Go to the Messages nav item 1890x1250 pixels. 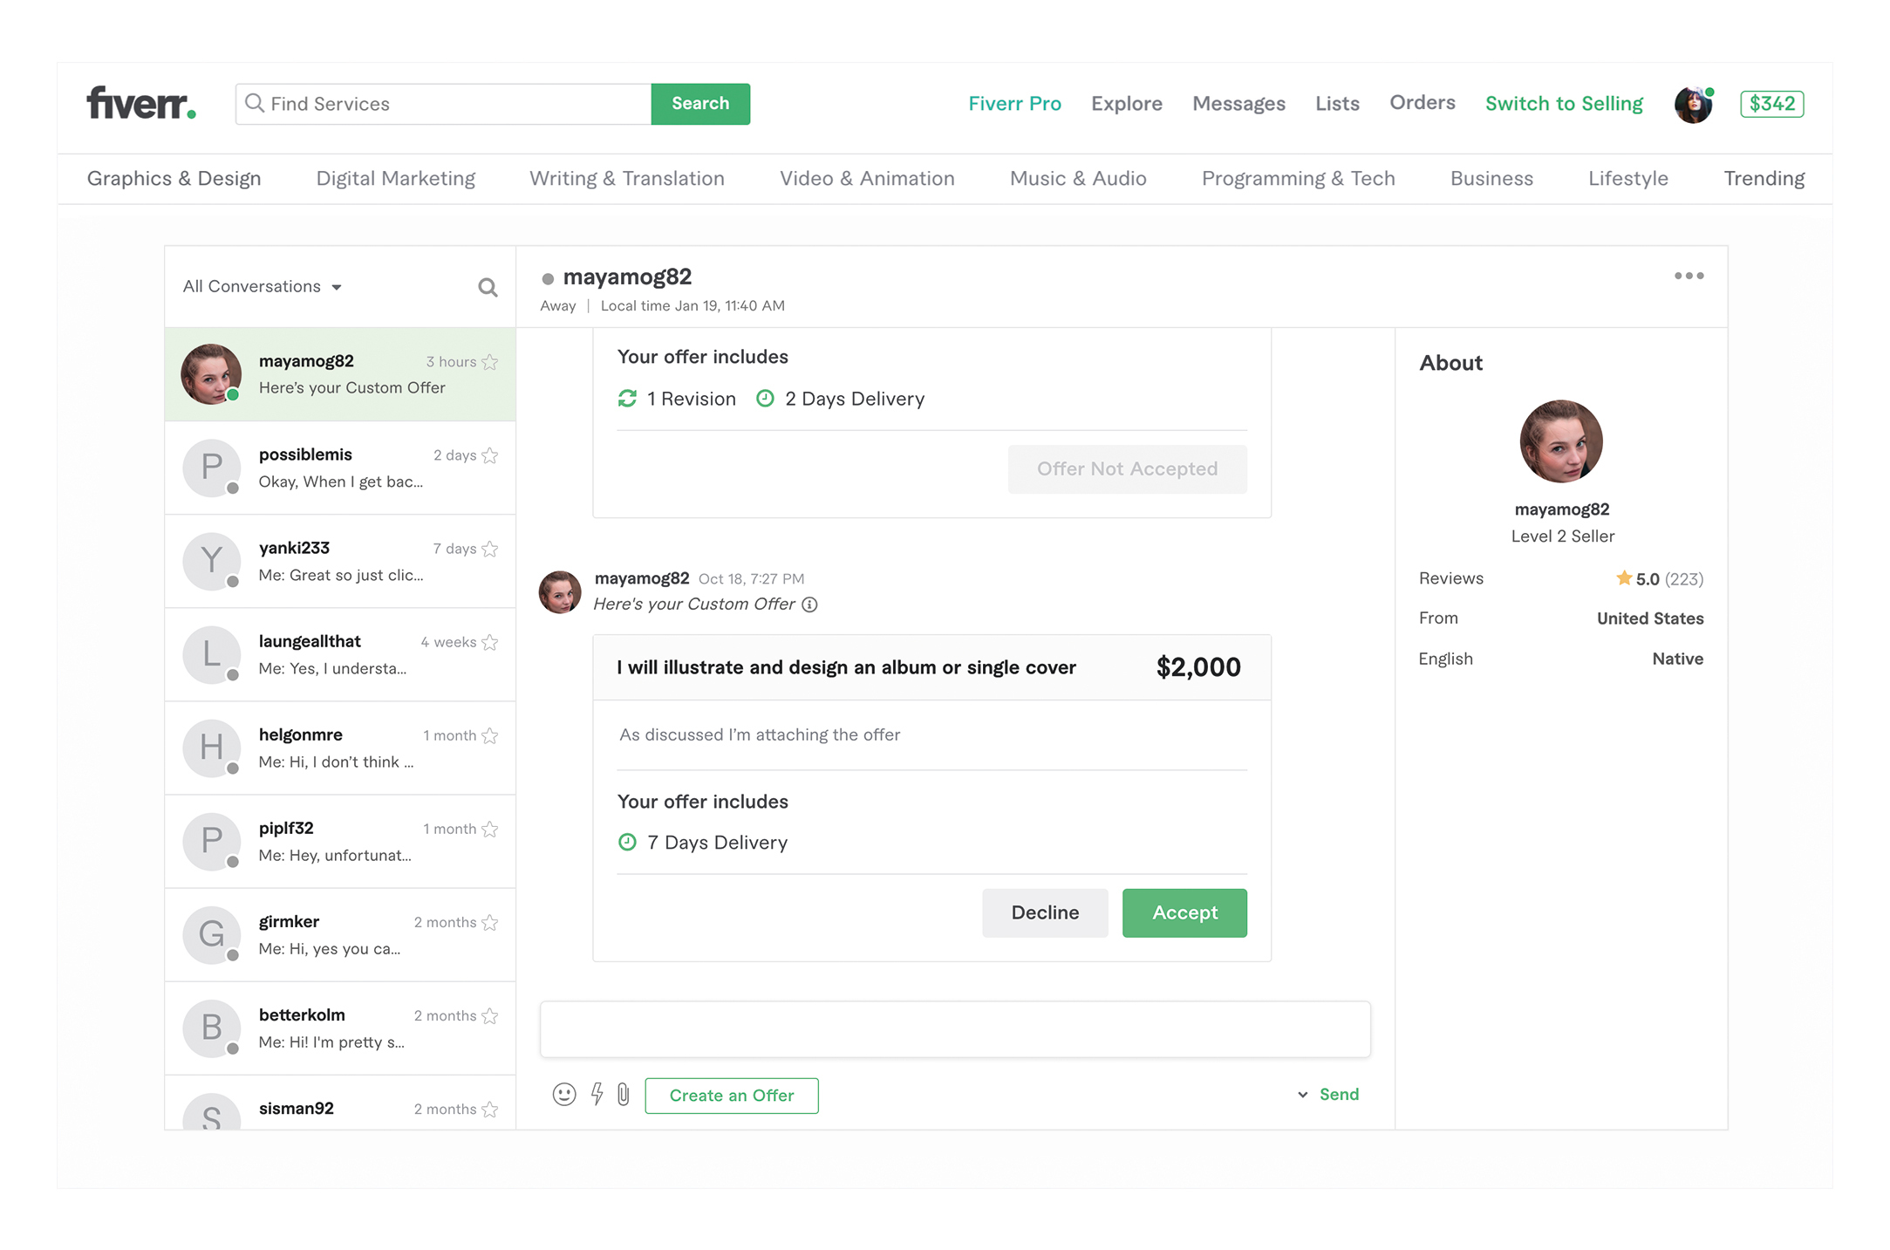[x=1238, y=104]
